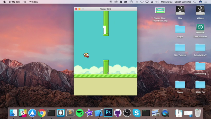Minimize the Flappy Bird window
The width and height of the screenshot is (211, 119).
pyautogui.click(x=79, y=9)
